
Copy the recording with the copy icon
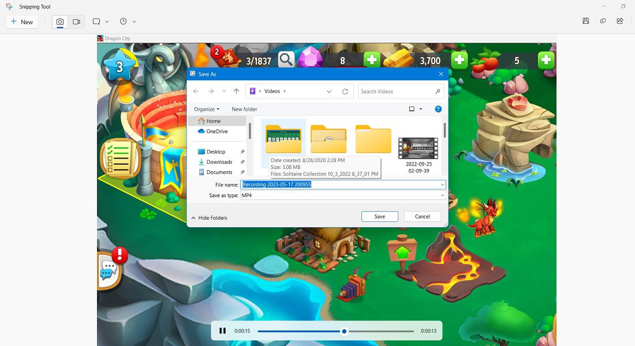click(x=603, y=21)
